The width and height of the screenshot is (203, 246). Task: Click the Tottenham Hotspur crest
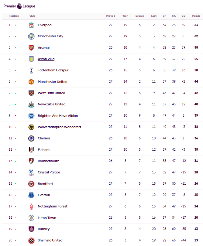31,70
